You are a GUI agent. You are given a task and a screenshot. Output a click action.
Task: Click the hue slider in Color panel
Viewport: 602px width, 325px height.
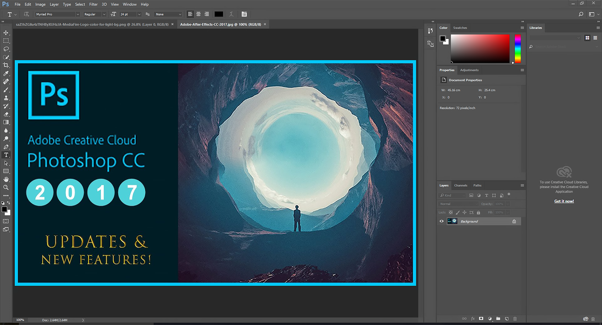click(x=518, y=49)
